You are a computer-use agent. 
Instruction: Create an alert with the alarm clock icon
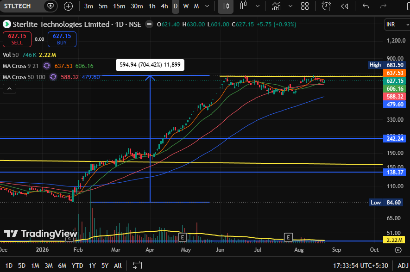coord(326,6)
